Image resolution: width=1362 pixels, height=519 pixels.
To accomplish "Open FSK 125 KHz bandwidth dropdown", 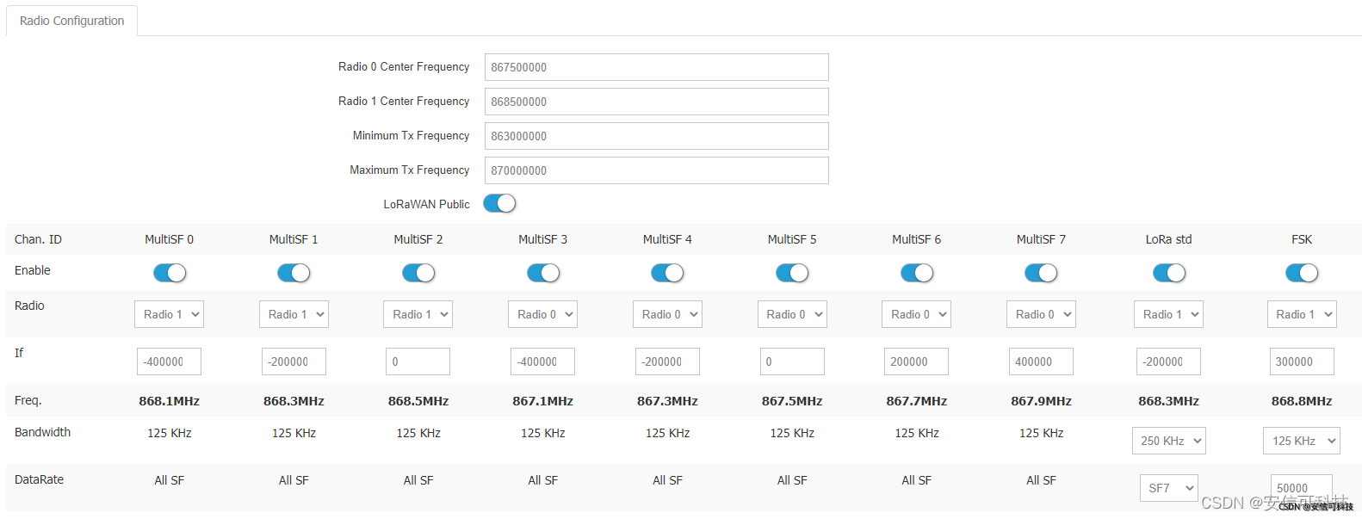I will [1302, 441].
